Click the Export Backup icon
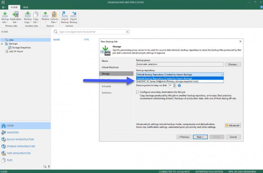The image size is (263, 173). pos(73,17)
